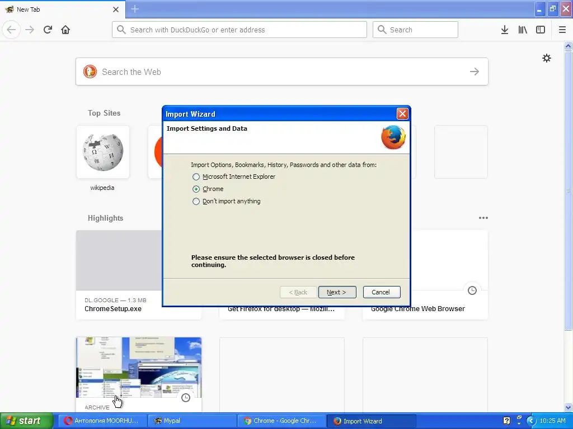Screen dimensions: 573x429
Task: Click the Firefox logo in Import Wizard
Action: (x=393, y=137)
